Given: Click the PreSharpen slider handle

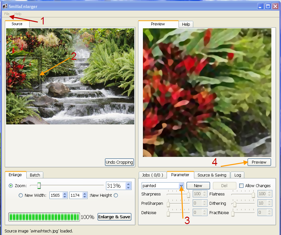Looking at the screenshot, I should (168, 204).
